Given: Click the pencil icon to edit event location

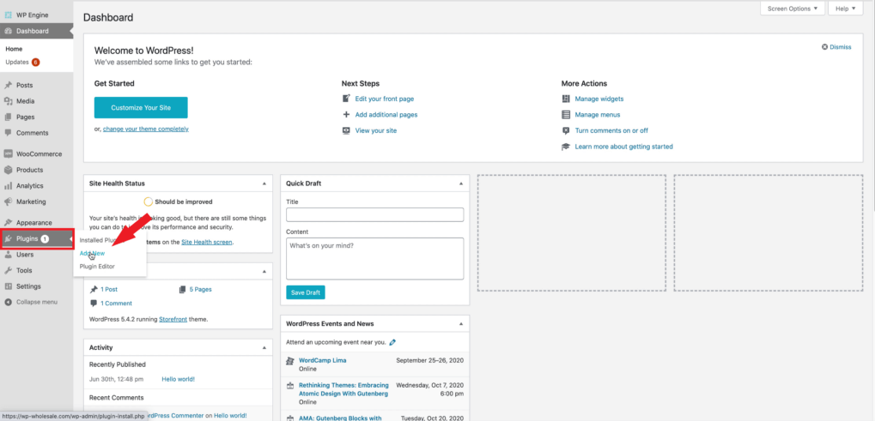Looking at the screenshot, I should coord(392,342).
